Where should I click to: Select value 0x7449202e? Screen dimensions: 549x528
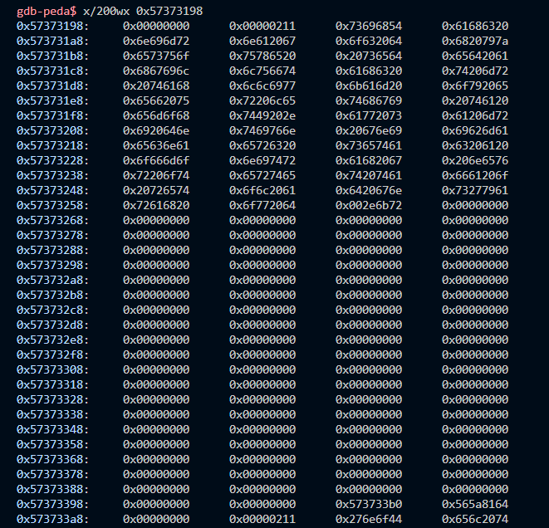click(x=262, y=116)
